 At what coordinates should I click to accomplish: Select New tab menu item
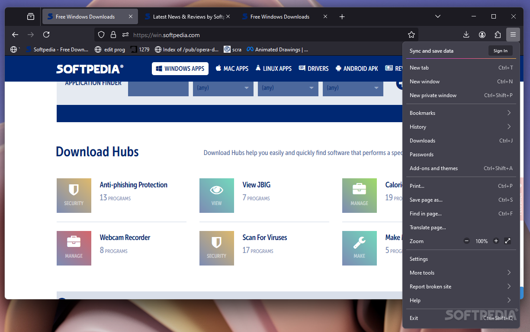coord(461,68)
